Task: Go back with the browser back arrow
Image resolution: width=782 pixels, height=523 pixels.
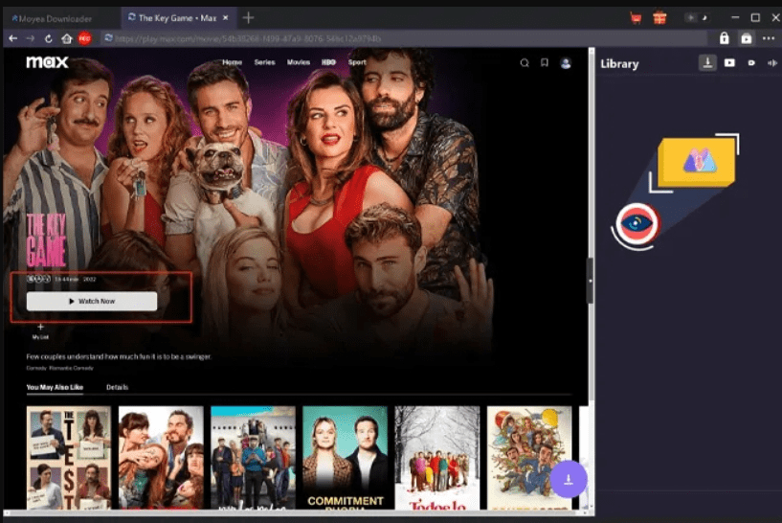Action: click(x=13, y=38)
